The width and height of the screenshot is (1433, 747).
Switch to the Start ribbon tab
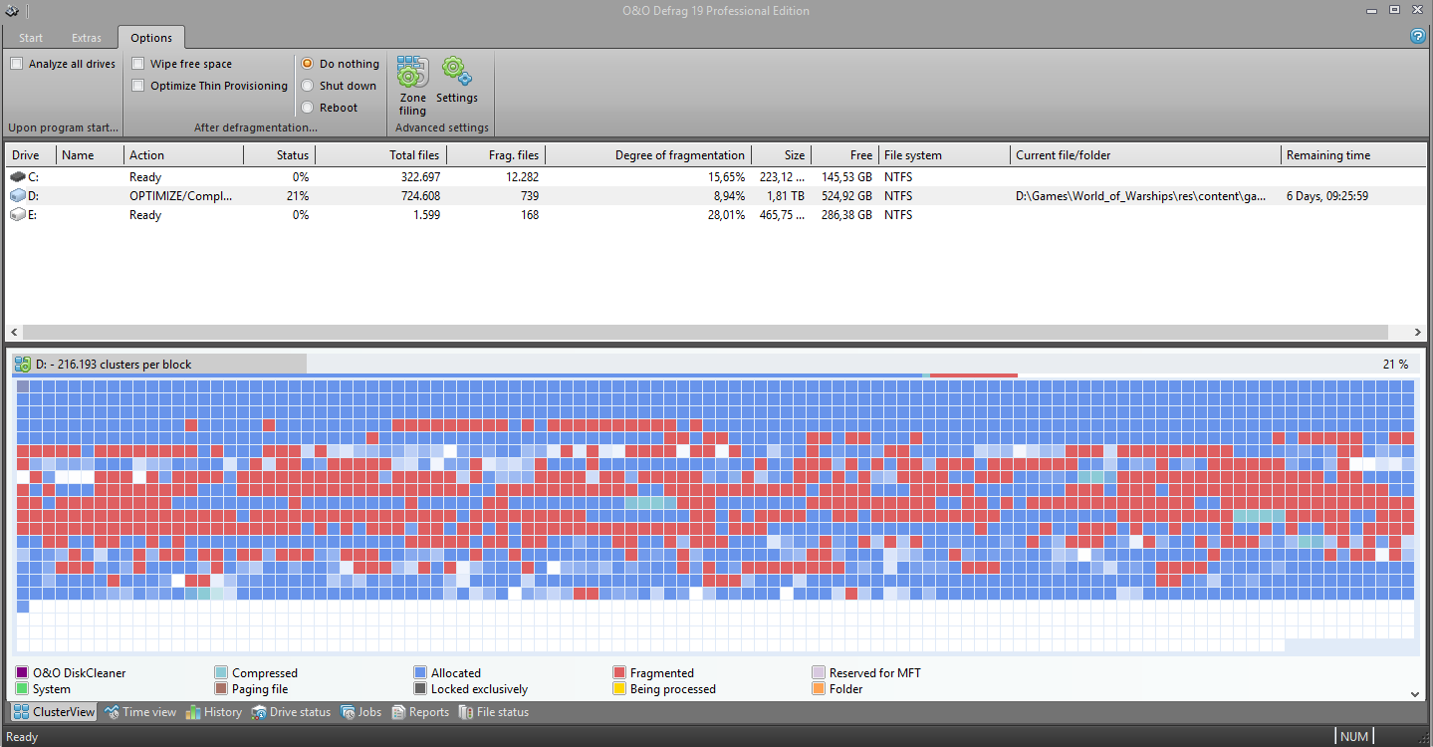(31, 38)
